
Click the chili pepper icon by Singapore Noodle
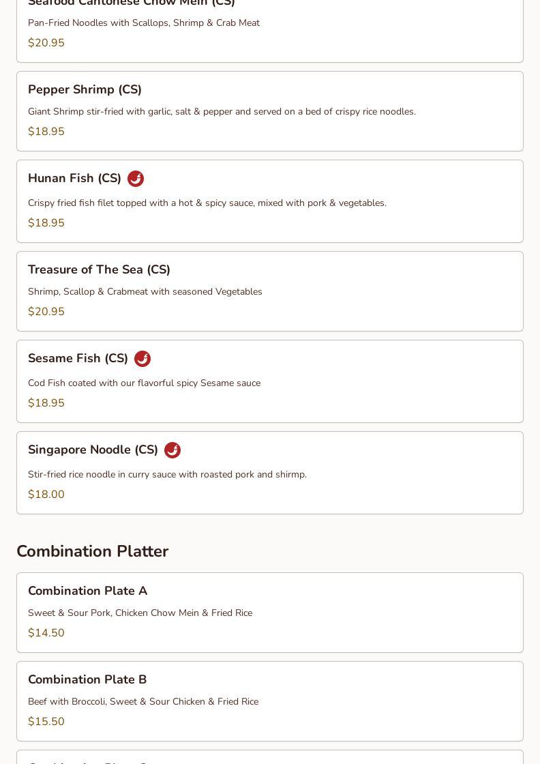click(x=172, y=450)
